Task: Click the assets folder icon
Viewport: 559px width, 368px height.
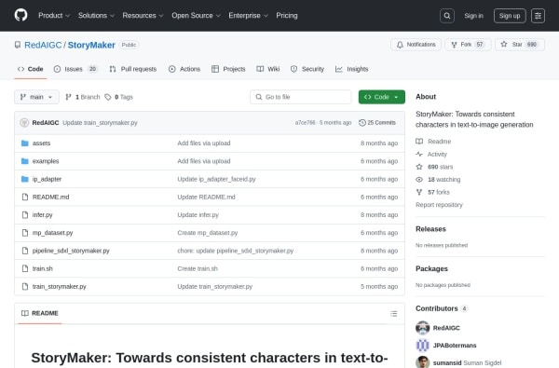Action: click(25, 143)
